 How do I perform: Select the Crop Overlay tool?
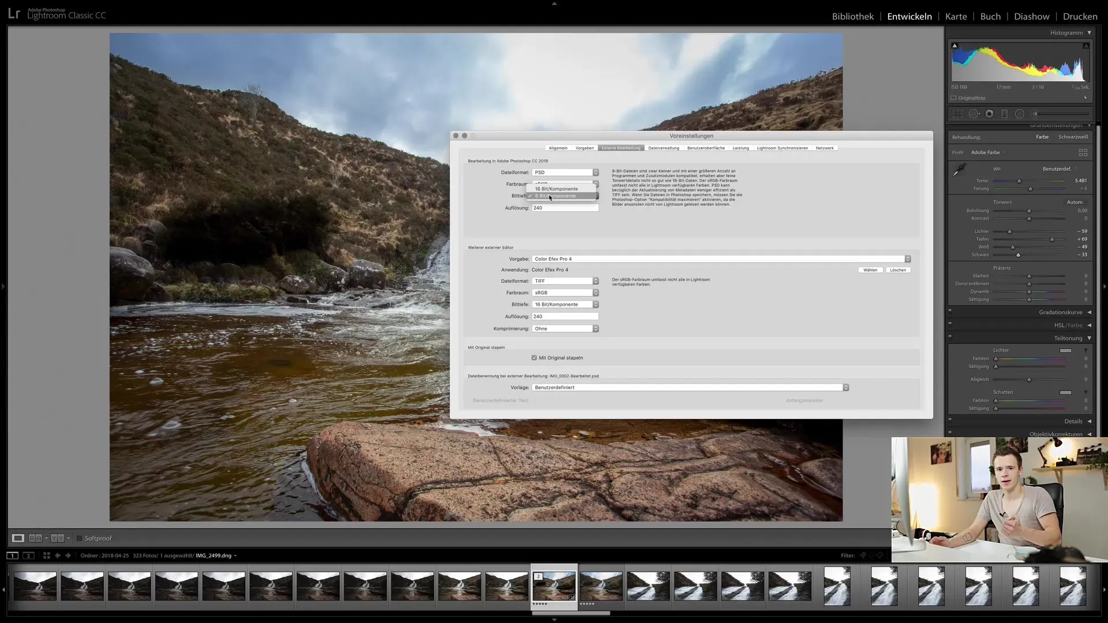click(957, 114)
